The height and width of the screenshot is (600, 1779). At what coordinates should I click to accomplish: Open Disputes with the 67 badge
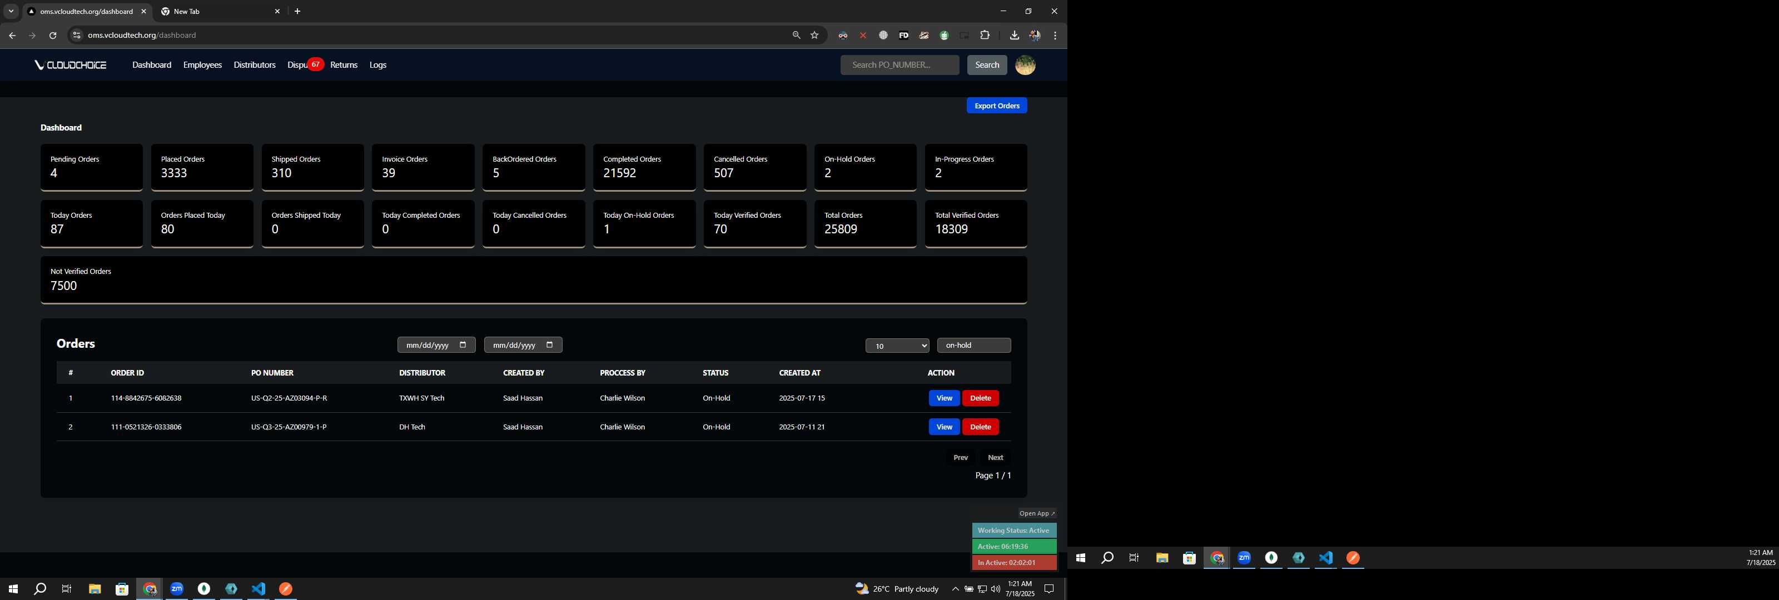[305, 65]
